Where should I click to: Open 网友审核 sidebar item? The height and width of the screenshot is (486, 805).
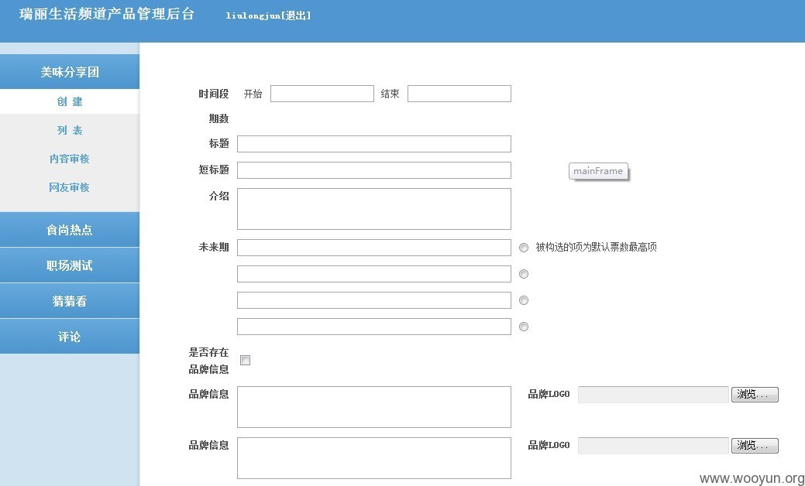point(69,187)
